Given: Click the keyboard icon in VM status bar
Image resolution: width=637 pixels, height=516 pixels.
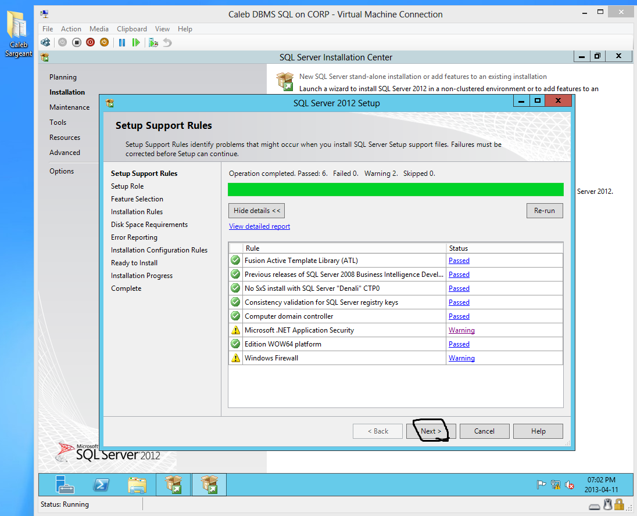Looking at the screenshot, I should (595, 507).
